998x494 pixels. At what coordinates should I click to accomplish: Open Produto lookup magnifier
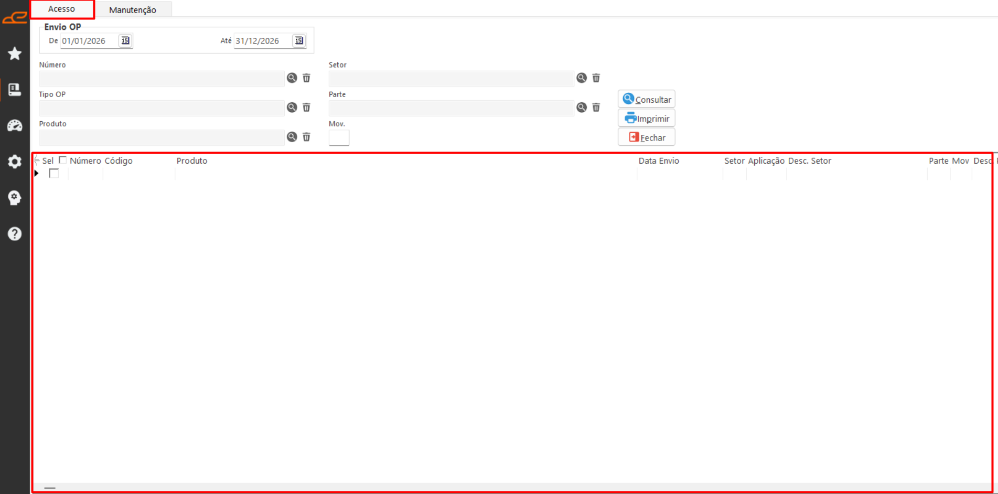point(292,137)
